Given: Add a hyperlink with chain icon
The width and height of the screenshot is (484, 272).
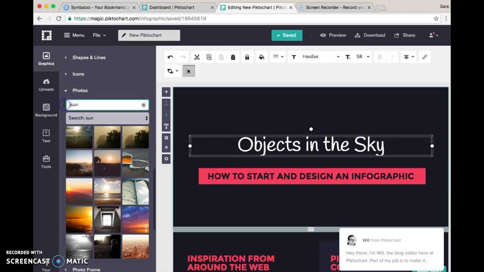Looking at the screenshot, I should [425, 57].
